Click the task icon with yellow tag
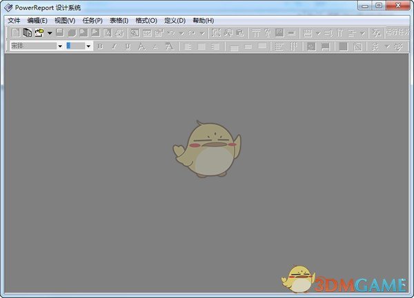This screenshot has height=298, width=414. point(39,33)
